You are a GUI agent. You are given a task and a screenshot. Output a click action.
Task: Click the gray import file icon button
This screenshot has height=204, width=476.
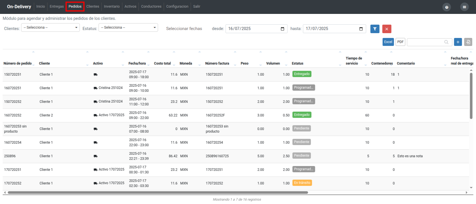click(468, 42)
